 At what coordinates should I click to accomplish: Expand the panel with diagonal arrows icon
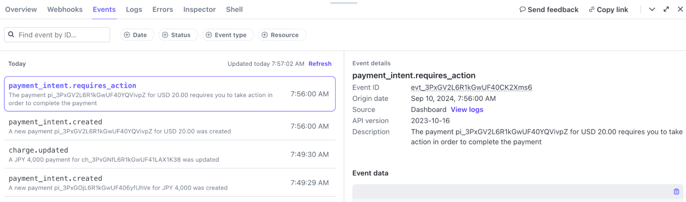[x=666, y=9]
